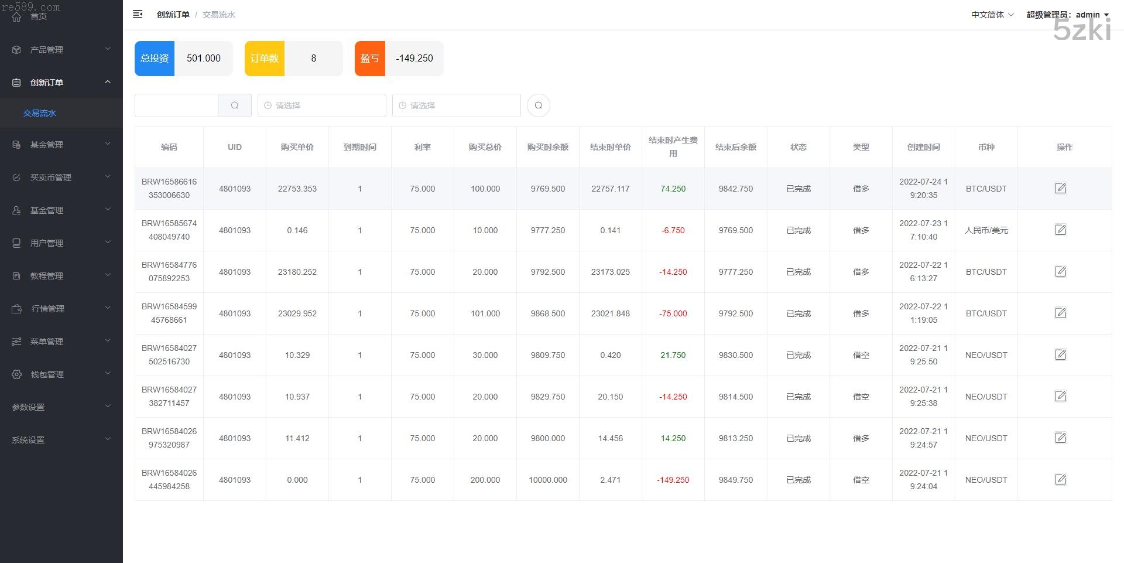1124x563 pixels.
Task: Expand the 产品管理 sidebar menu
Action: [x=61, y=50]
